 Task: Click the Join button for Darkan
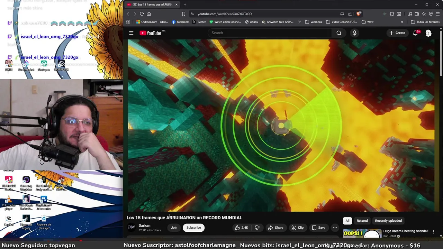(x=174, y=228)
